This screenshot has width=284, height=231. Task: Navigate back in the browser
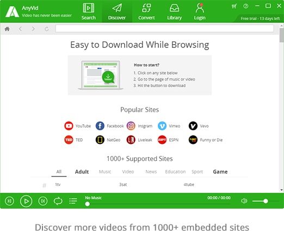point(20,29)
